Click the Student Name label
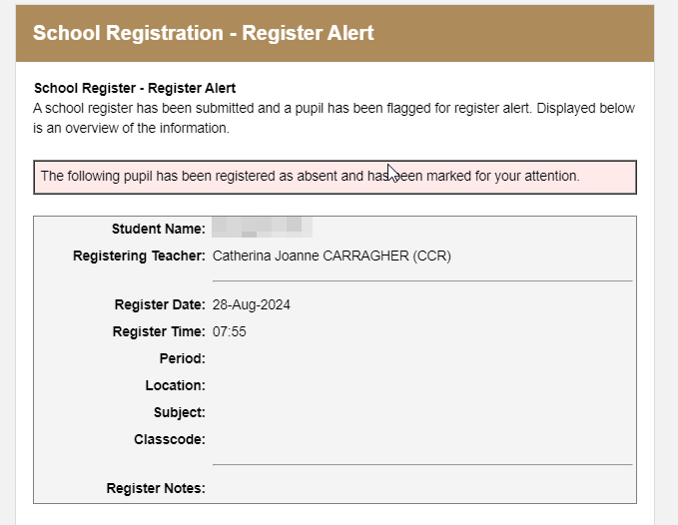Image resolution: width=678 pixels, height=525 pixels. 158,230
